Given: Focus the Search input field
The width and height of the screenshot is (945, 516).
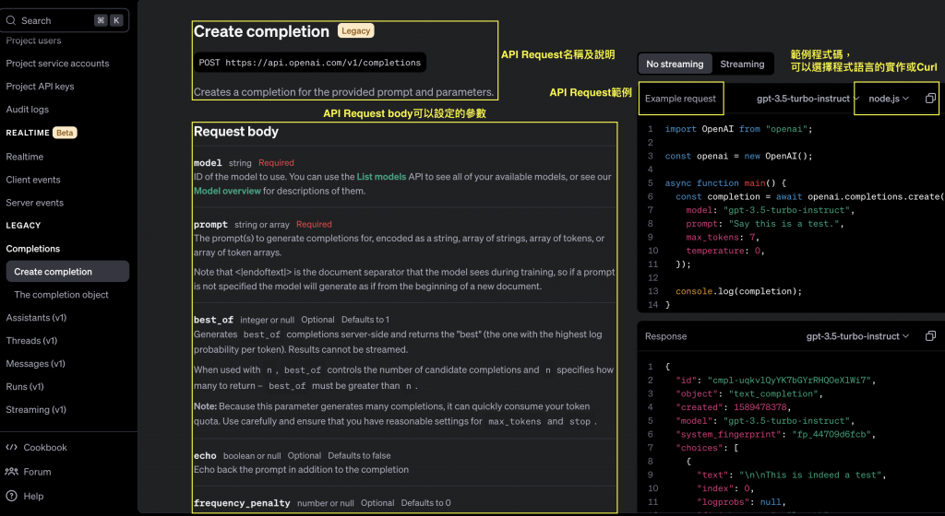Looking at the screenshot, I should pyautogui.click(x=65, y=20).
